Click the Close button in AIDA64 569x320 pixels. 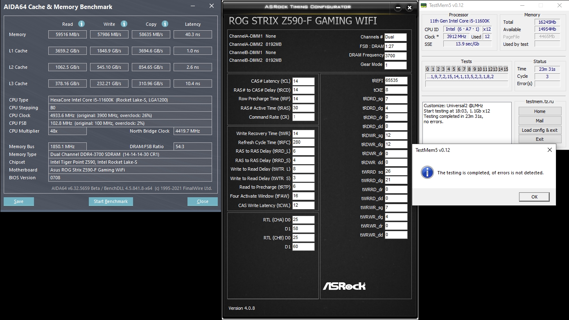203,201
